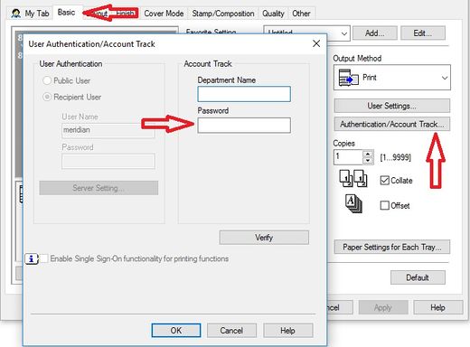Increase copies with the up spinner
Screen dimensions: 470x347
pos(368,154)
